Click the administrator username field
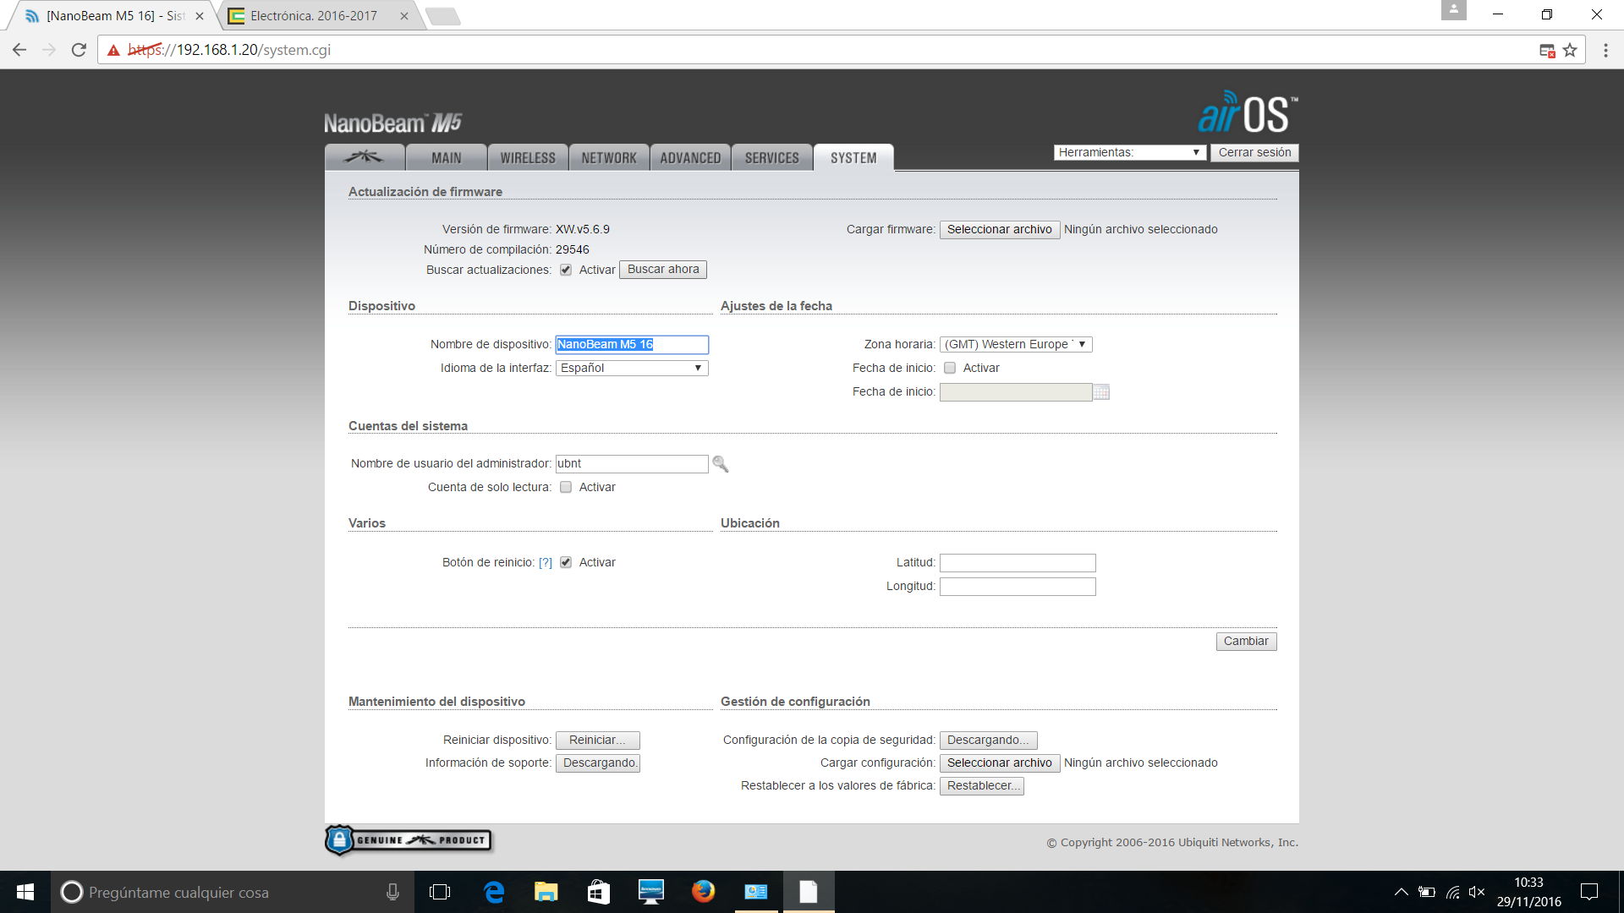 tap(632, 464)
